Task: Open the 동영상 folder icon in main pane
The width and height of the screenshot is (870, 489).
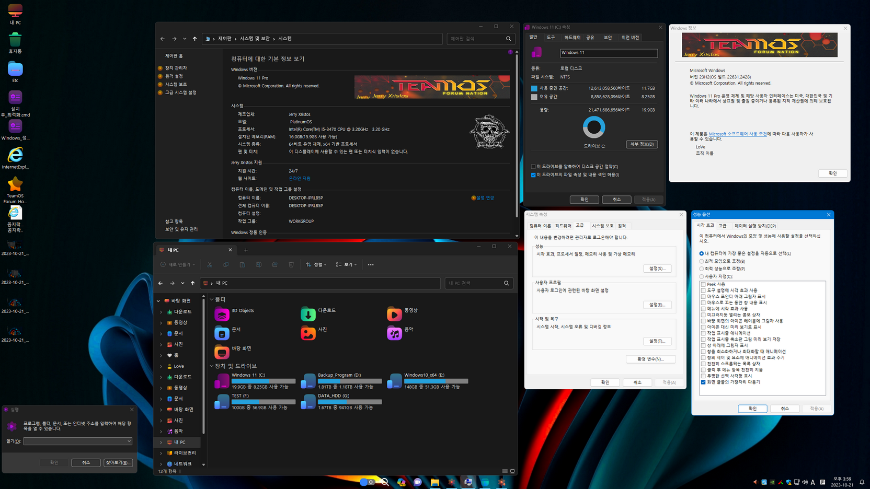Action: 394,314
